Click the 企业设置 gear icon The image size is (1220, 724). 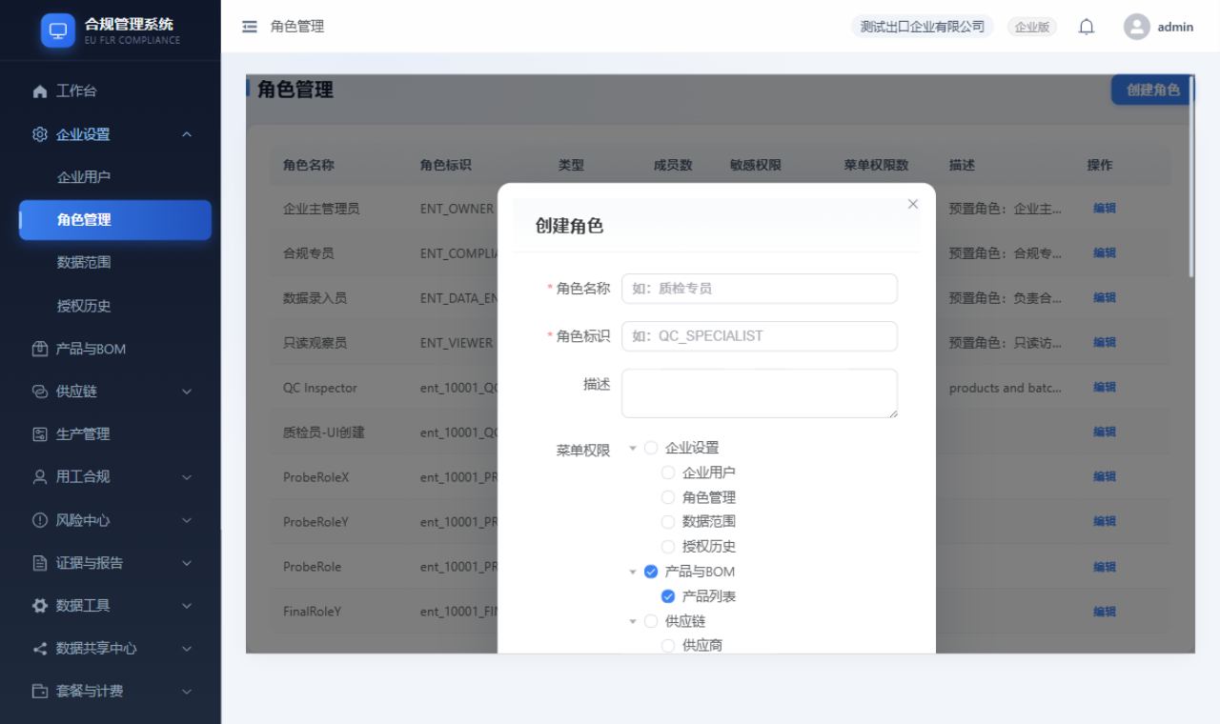tap(39, 134)
